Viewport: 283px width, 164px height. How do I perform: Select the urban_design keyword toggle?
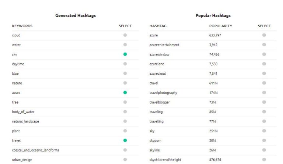pyautogui.click(x=125, y=160)
